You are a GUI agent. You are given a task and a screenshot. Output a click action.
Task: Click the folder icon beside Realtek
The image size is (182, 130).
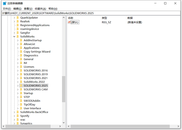point(17,21)
